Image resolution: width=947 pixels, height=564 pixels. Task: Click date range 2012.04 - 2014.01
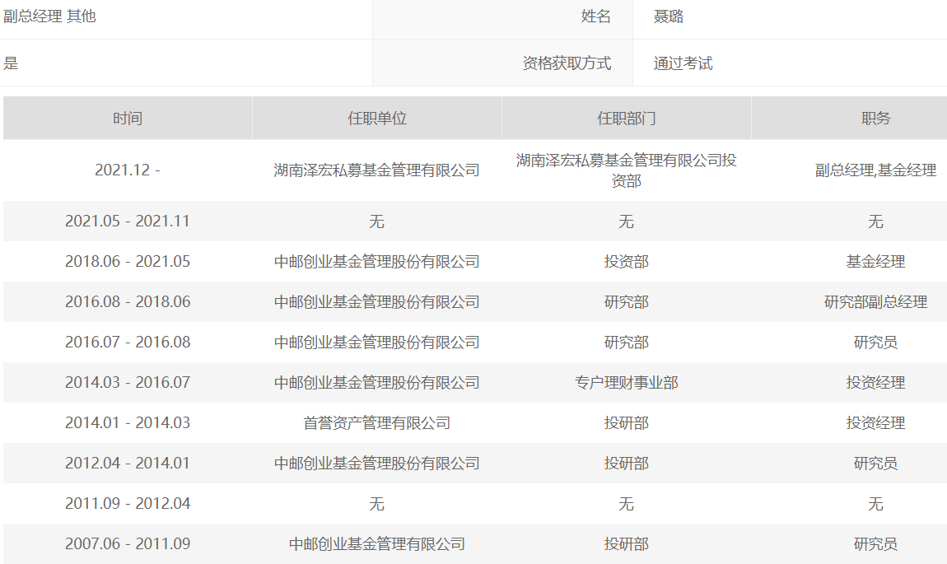pyautogui.click(x=128, y=464)
